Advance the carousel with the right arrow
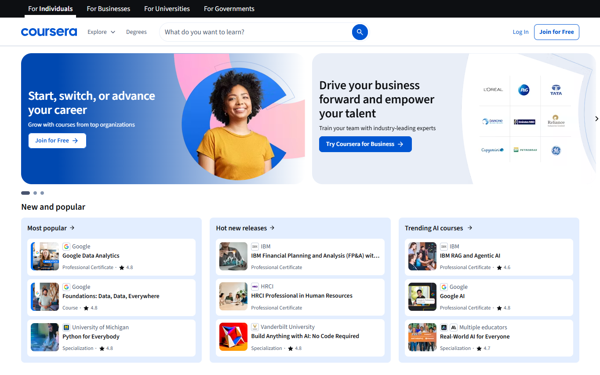This screenshot has height=375, width=600. coord(596,119)
